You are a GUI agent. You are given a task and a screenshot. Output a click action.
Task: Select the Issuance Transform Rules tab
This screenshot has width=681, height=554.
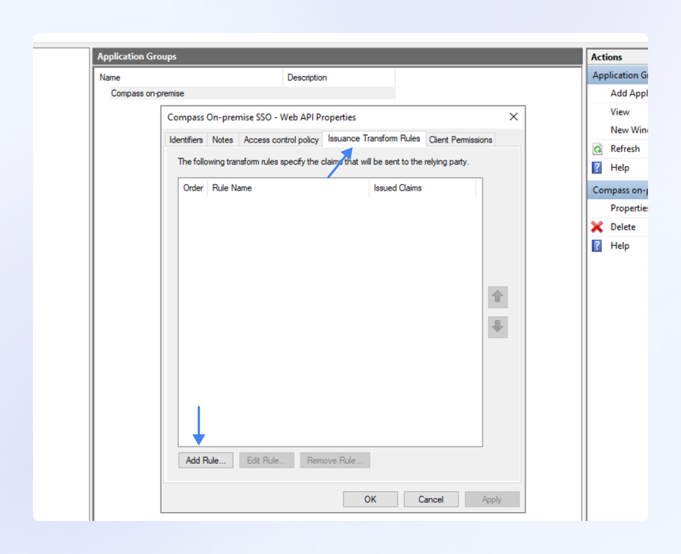coord(373,138)
